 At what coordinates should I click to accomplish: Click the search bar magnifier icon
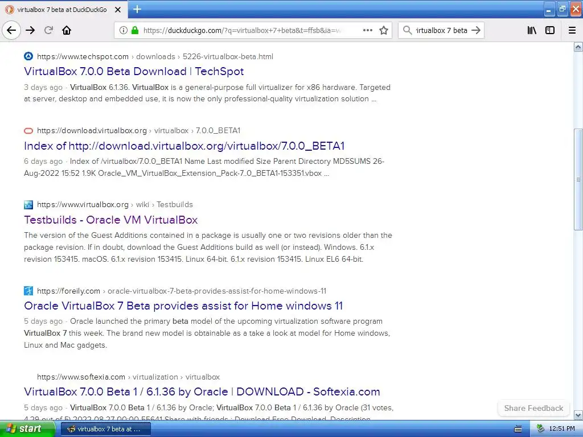[408, 30]
